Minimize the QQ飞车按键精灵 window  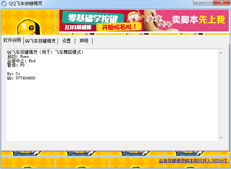(x=198, y=3)
